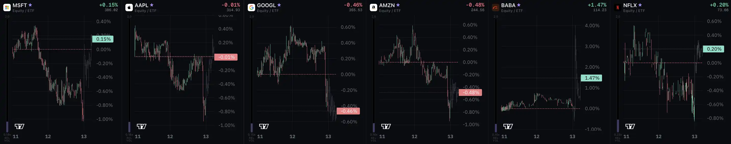Screen dimensions: 731x144
Task: Click the MSFT Microsoft logo icon
Action: [x=7, y=8]
